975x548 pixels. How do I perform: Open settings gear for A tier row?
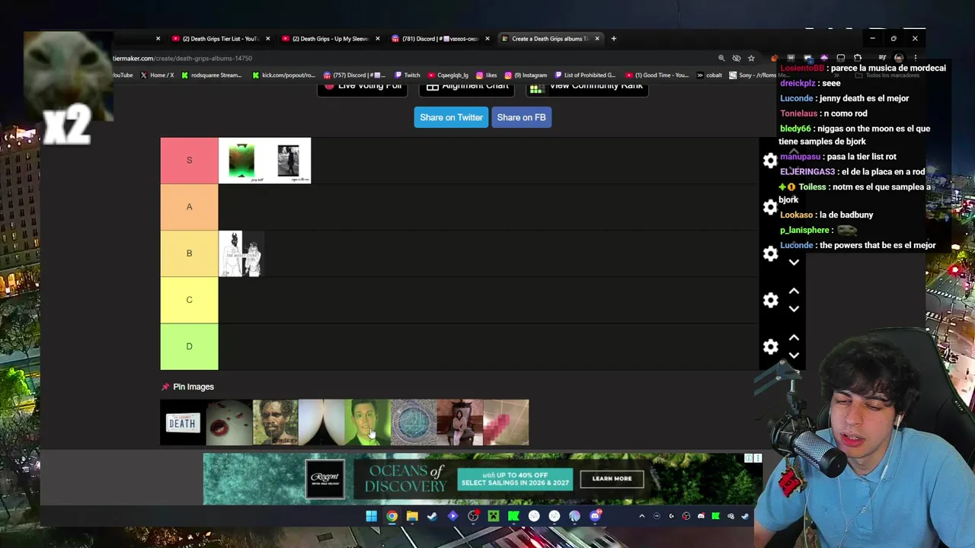770,207
